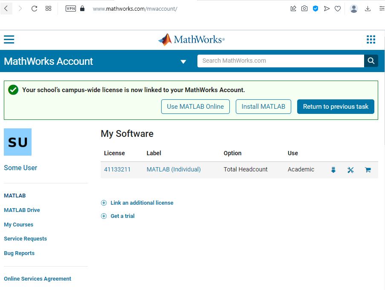Click the shopping cart icon in license row

click(368, 170)
